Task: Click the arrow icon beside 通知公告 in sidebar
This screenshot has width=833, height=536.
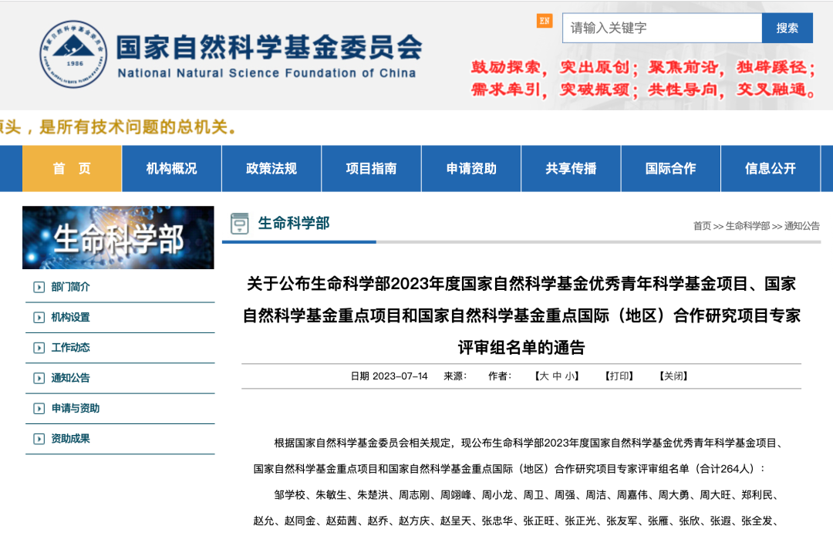Action: tap(39, 378)
